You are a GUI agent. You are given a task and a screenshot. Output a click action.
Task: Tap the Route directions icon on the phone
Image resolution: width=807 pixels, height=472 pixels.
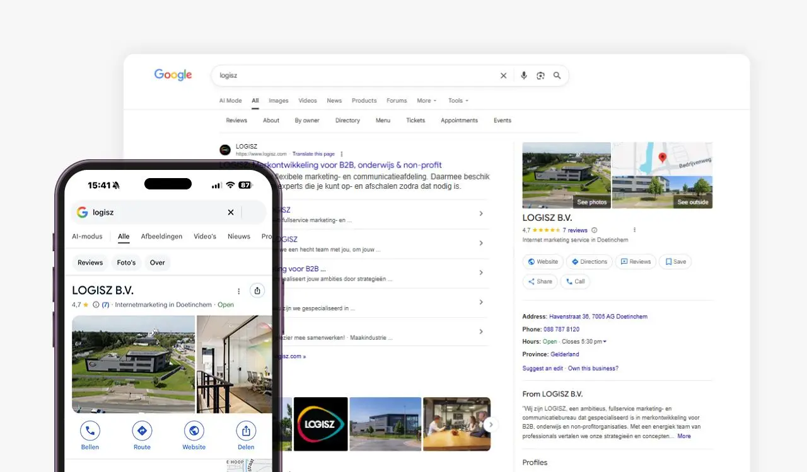142,430
